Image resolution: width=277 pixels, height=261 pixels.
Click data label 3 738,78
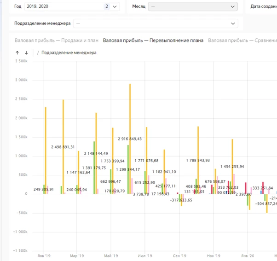[141, 194]
